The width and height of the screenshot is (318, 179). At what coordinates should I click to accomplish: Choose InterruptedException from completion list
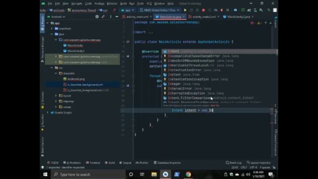point(219,93)
